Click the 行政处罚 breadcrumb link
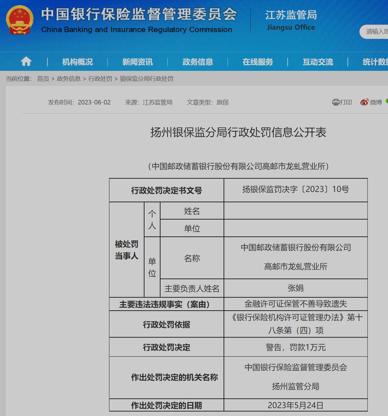This screenshot has height=416, width=388. [x=100, y=79]
